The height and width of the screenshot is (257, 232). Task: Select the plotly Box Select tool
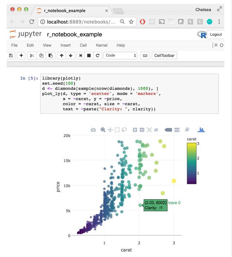point(117,130)
